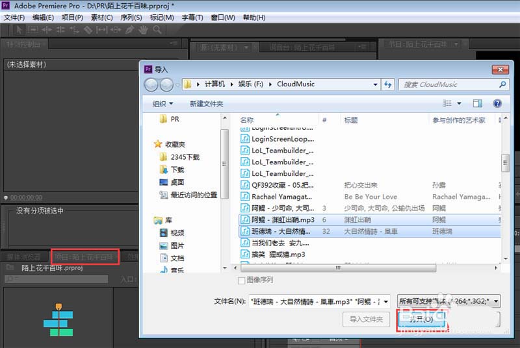Select the Zoom magnifier tool
Viewport: 520px width, 348px height.
click(157, 30)
